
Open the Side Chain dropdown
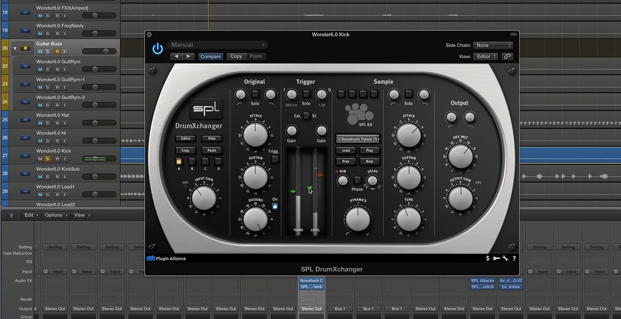(493, 45)
